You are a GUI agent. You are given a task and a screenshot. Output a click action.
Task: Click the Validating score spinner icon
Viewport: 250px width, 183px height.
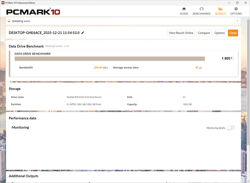pyautogui.click(x=9, y=21)
